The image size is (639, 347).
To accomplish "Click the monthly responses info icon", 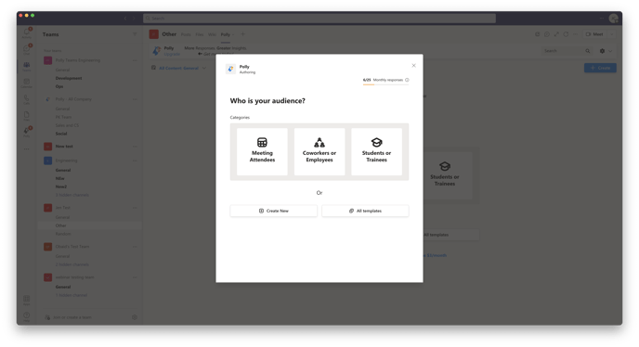I will click(x=407, y=80).
